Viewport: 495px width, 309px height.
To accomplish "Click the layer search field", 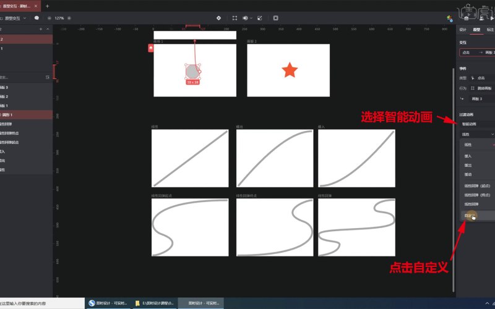I will click(22, 77).
